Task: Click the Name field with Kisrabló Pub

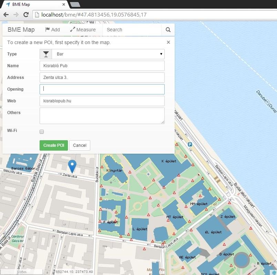Action: tap(102, 66)
